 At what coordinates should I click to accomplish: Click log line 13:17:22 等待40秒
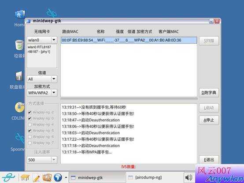point(98,139)
